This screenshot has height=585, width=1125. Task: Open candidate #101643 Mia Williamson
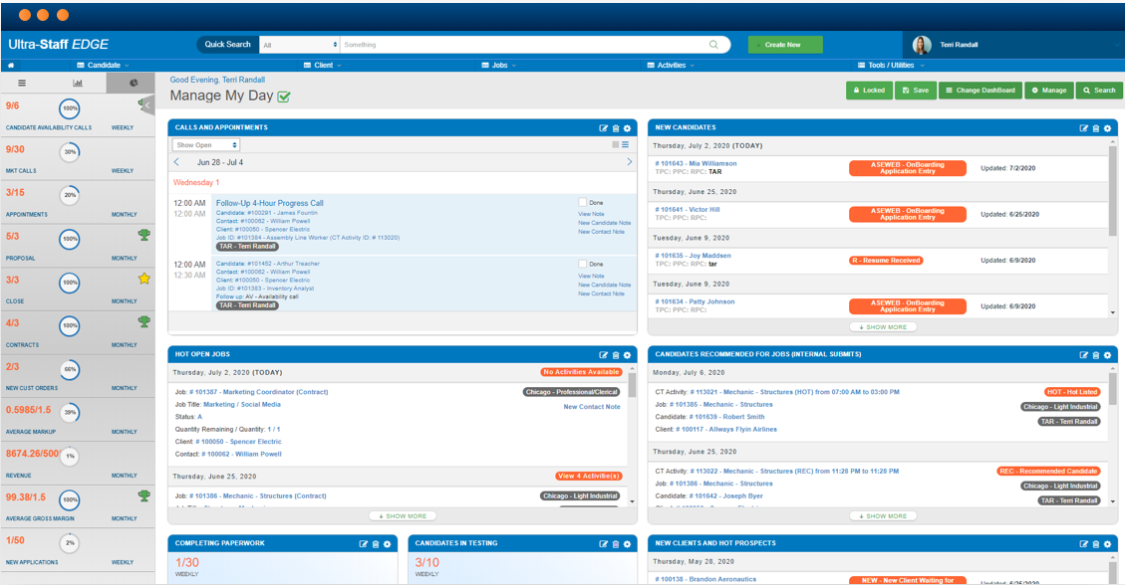[696, 163]
